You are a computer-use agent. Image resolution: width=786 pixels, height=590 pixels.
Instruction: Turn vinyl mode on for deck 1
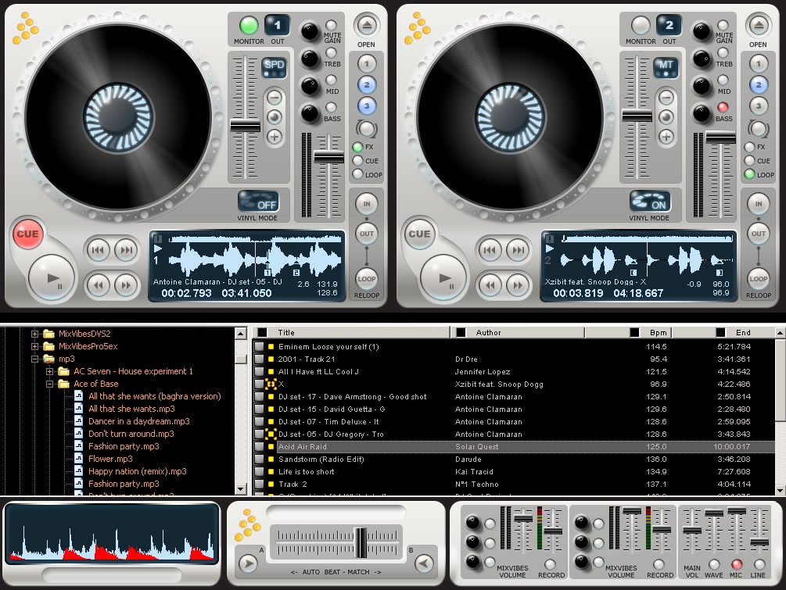[258, 202]
